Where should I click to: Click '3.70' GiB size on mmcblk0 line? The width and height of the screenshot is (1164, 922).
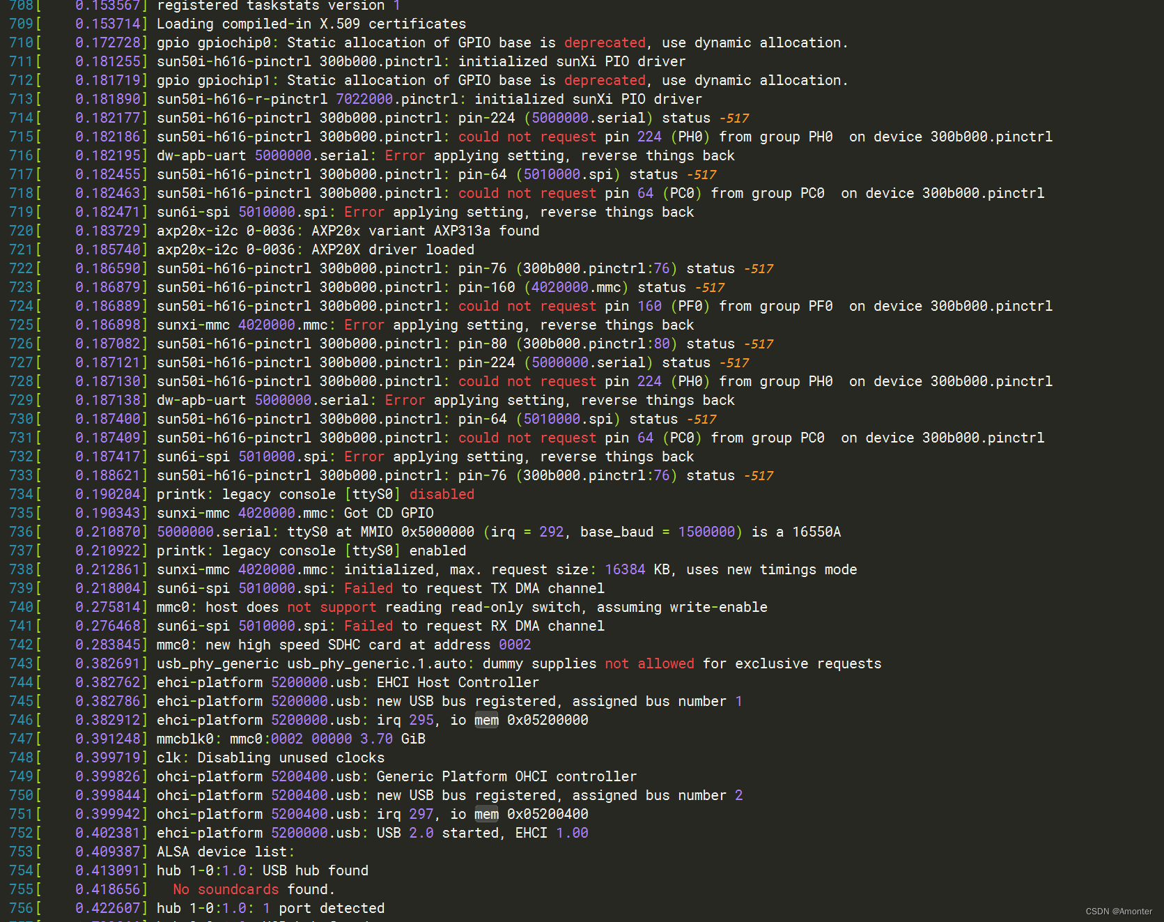coord(376,739)
